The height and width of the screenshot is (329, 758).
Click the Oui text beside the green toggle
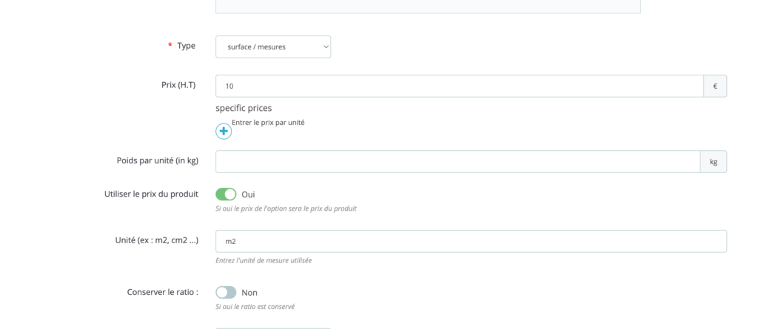(248, 194)
